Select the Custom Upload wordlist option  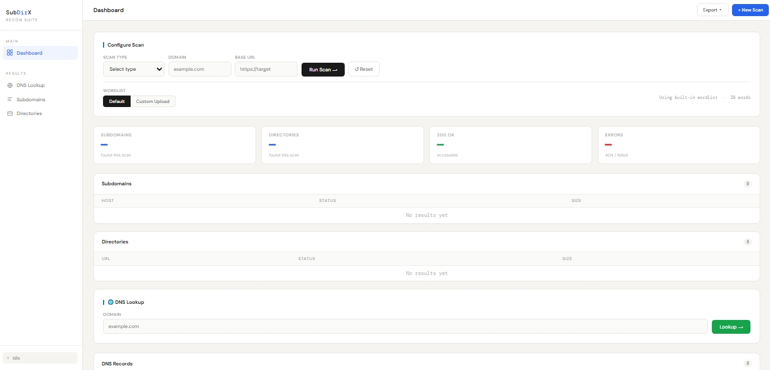tap(153, 101)
